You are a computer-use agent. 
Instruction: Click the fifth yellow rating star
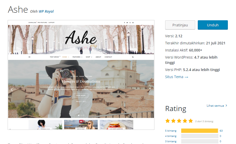pos(191,121)
